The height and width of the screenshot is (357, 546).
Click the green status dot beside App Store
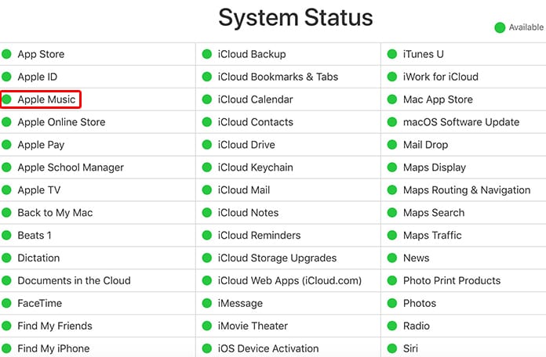pos(6,54)
